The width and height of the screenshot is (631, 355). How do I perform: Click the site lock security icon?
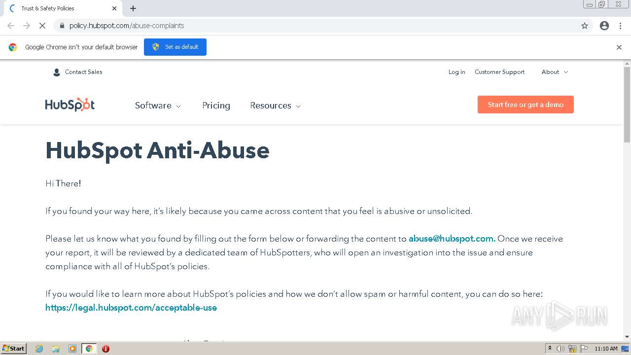tap(62, 26)
